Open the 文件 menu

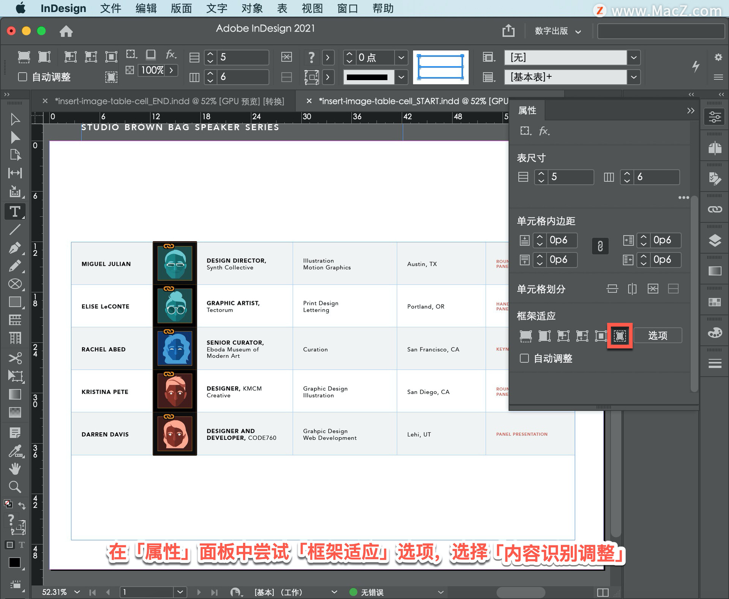point(110,8)
